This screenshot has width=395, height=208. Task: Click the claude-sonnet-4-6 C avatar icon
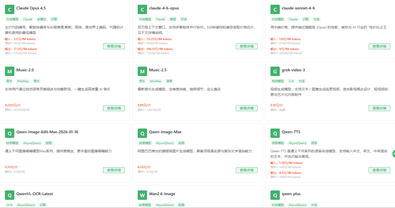(275, 9)
